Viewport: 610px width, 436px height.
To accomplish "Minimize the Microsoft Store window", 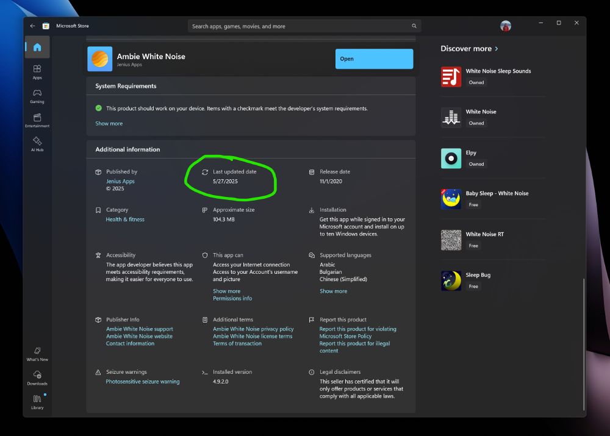I will coord(540,23).
